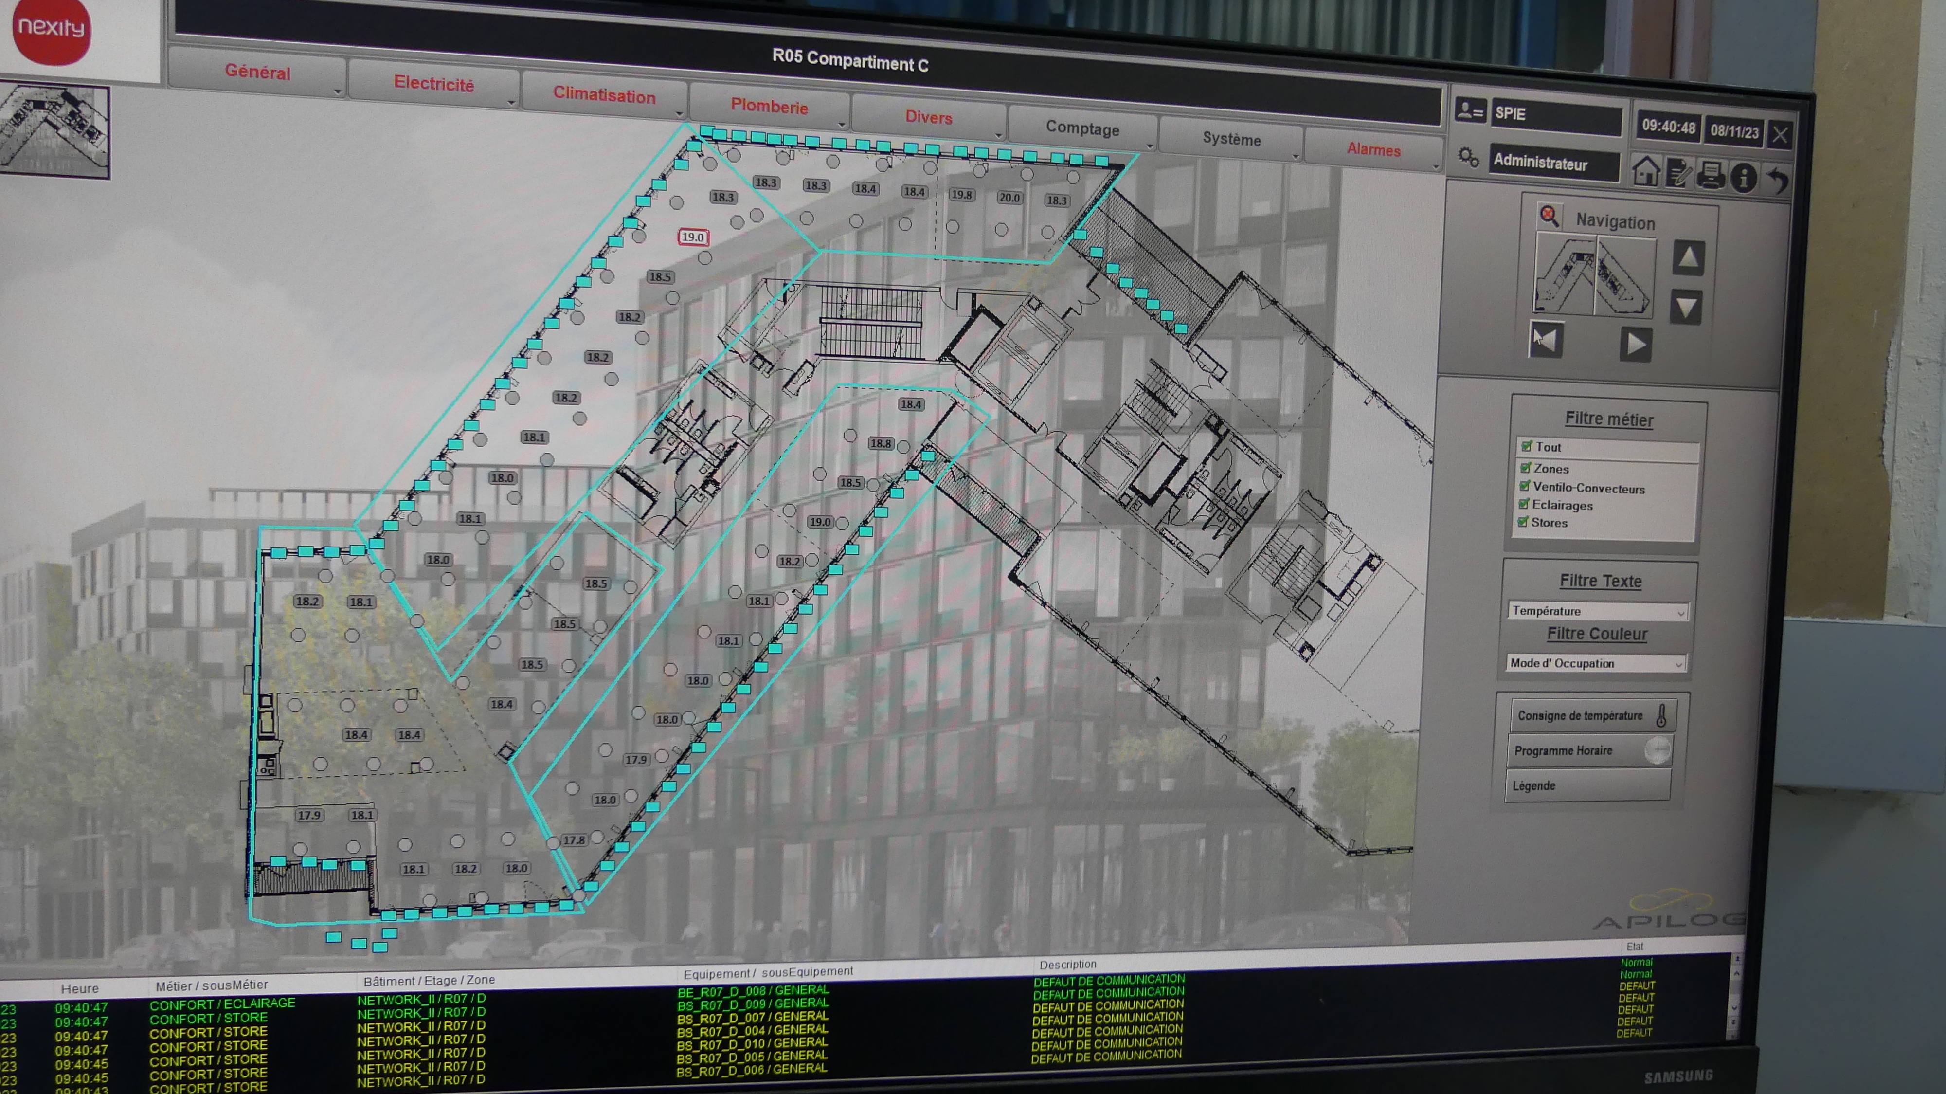Toggle the Tout checkbox in Filtre métier
Image resolution: width=1946 pixels, height=1094 pixels.
(1526, 447)
